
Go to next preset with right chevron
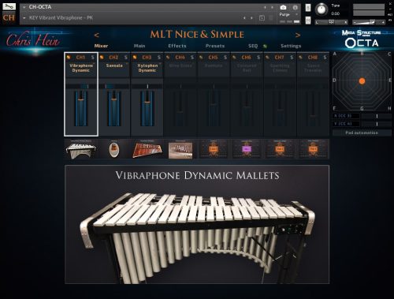pyautogui.click(x=298, y=35)
